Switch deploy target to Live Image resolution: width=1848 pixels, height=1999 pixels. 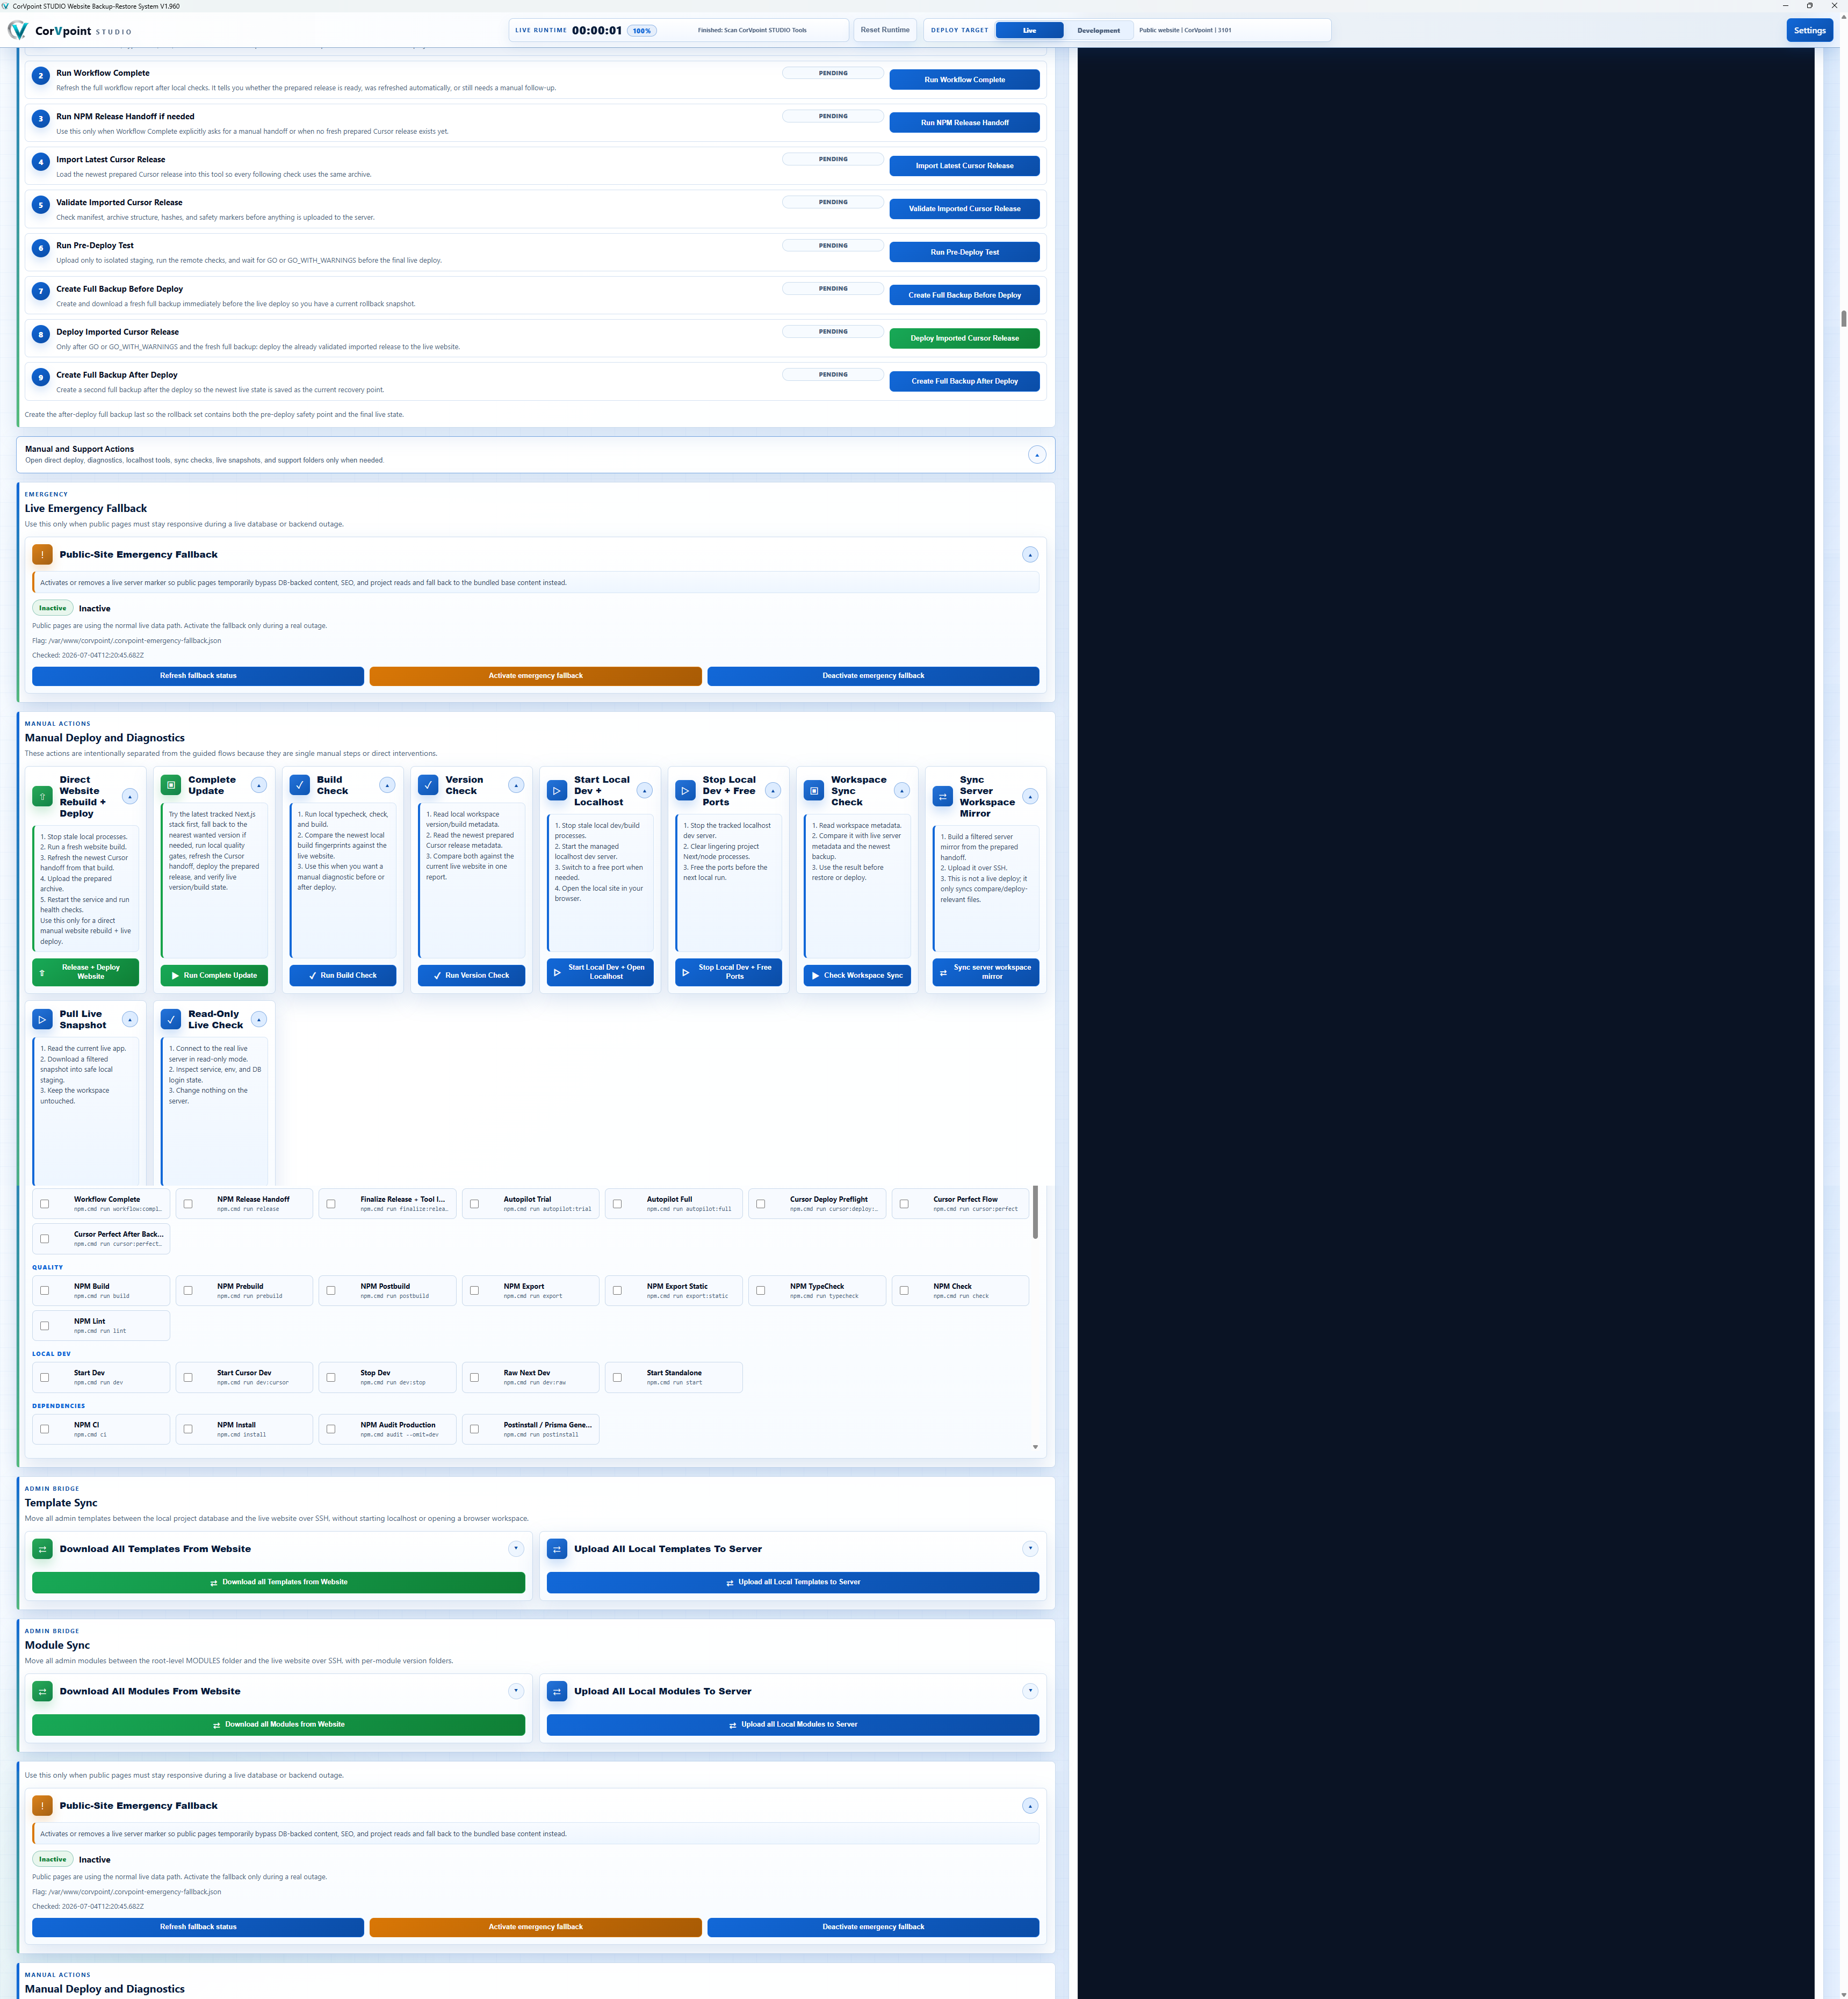click(x=1029, y=30)
